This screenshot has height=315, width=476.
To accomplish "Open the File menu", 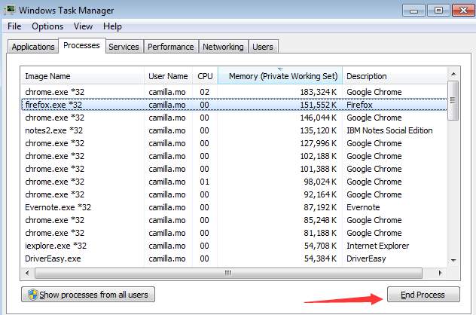I will tap(14, 26).
